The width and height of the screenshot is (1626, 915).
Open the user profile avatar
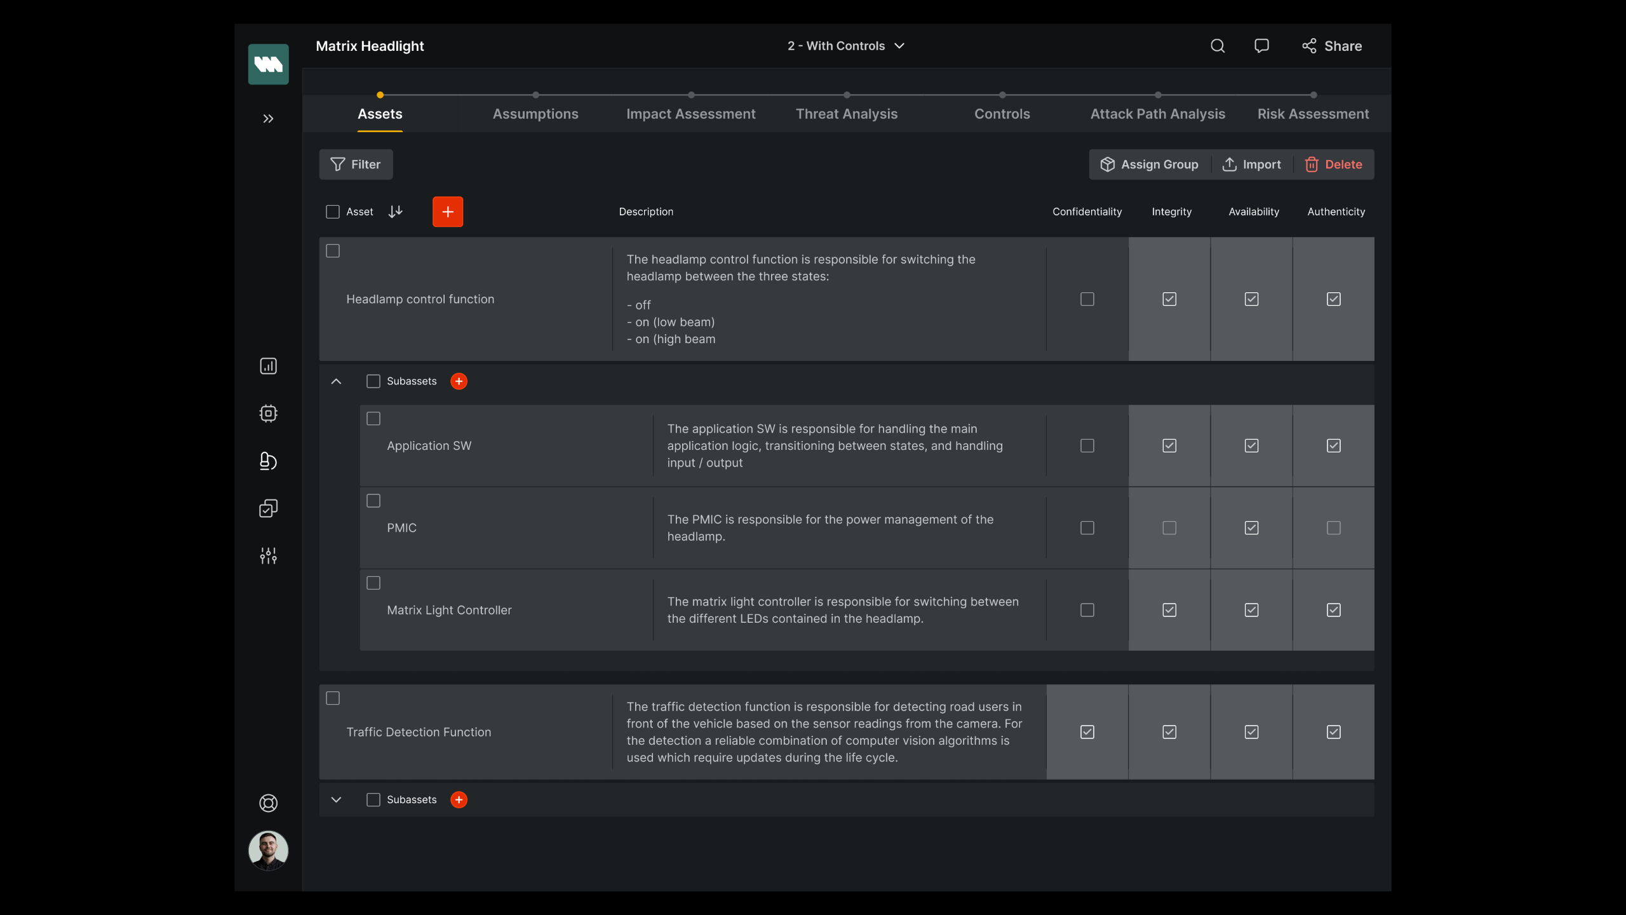[x=268, y=850]
